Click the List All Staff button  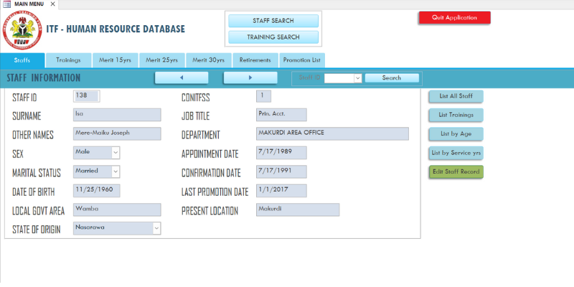[456, 96]
